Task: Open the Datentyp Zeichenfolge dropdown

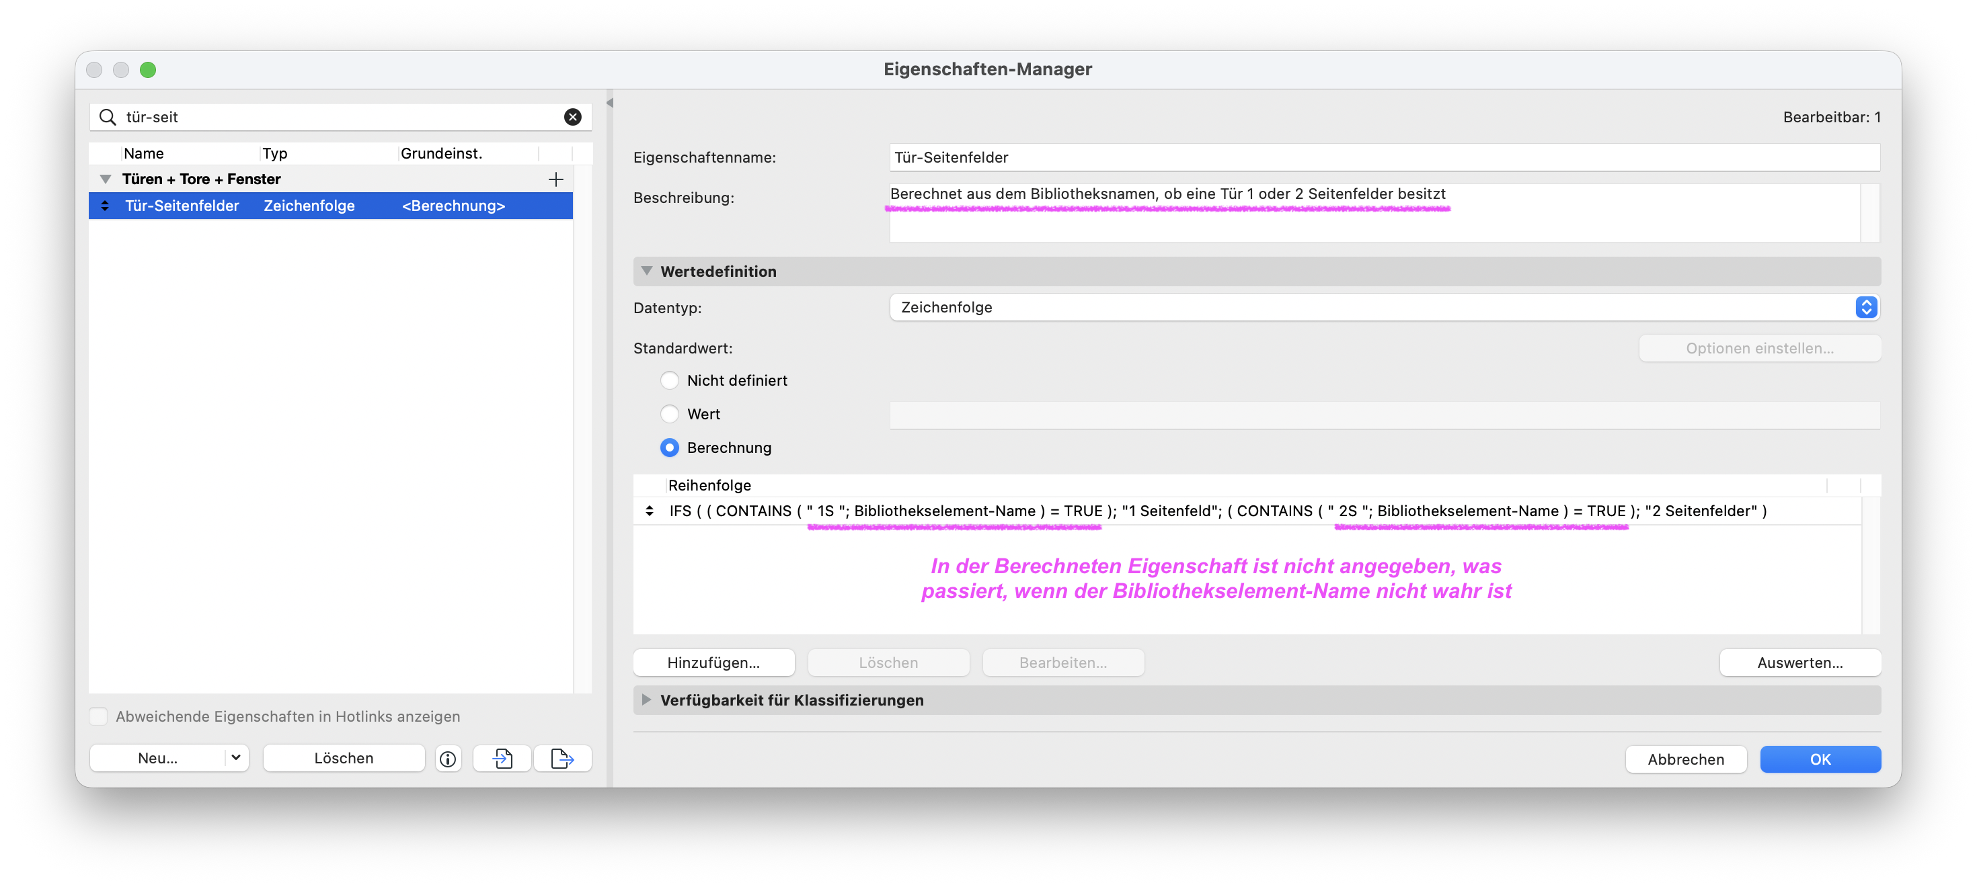Action: tap(1385, 307)
